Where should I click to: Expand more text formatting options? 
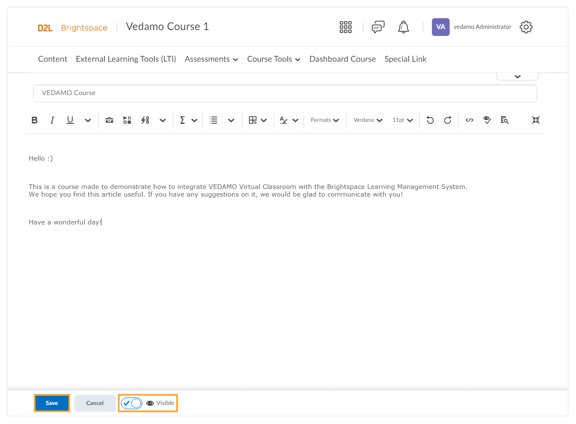(x=88, y=120)
